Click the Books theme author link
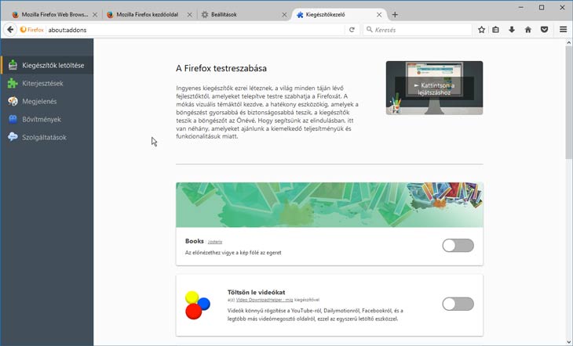Image resolution: width=573 pixels, height=346 pixels. click(215, 242)
